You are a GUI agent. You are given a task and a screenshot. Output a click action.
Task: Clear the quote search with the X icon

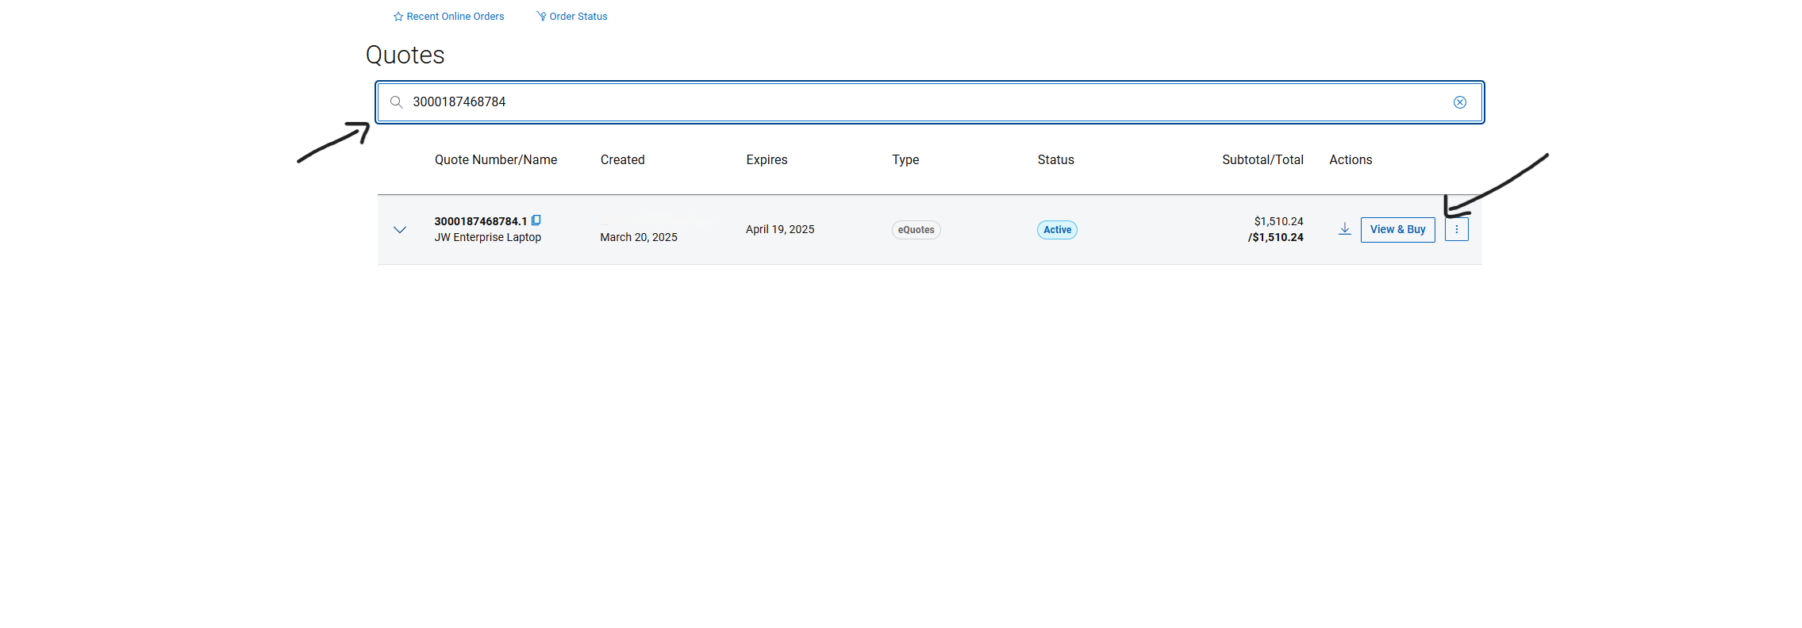pyautogui.click(x=1459, y=102)
